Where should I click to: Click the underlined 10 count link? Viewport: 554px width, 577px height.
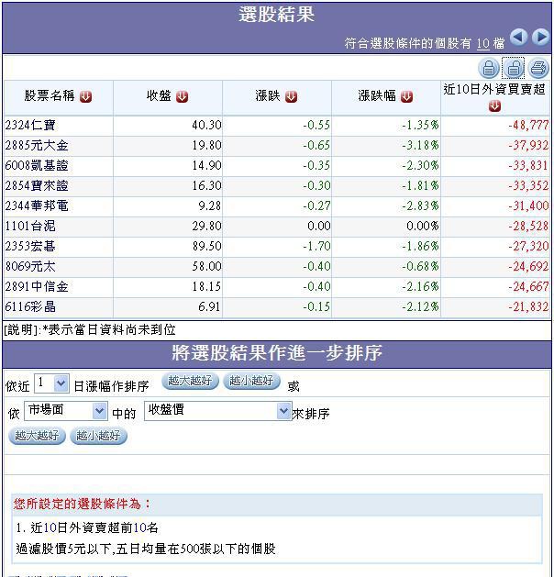[x=483, y=44]
